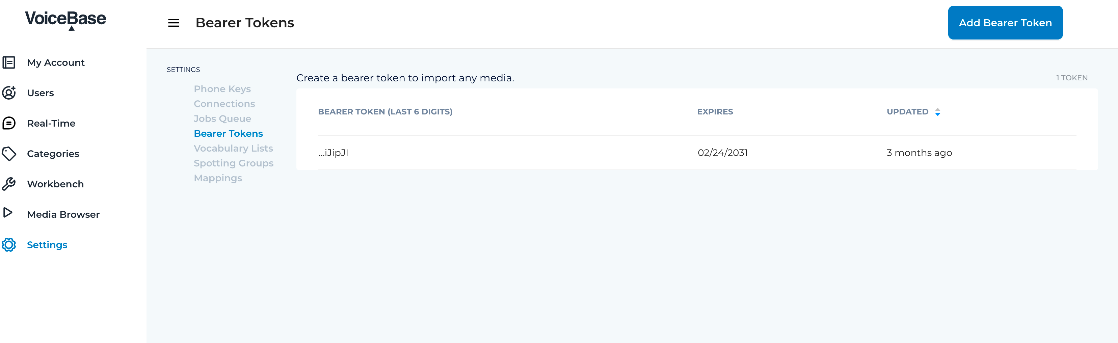Image resolution: width=1118 pixels, height=343 pixels.
Task: Open Vocabulary Lists settings
Action: [x=234, y=149]
